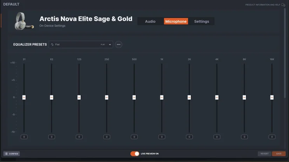
Task: Click the Arctis Nova Elite headset image
Action: pos(24,21)
